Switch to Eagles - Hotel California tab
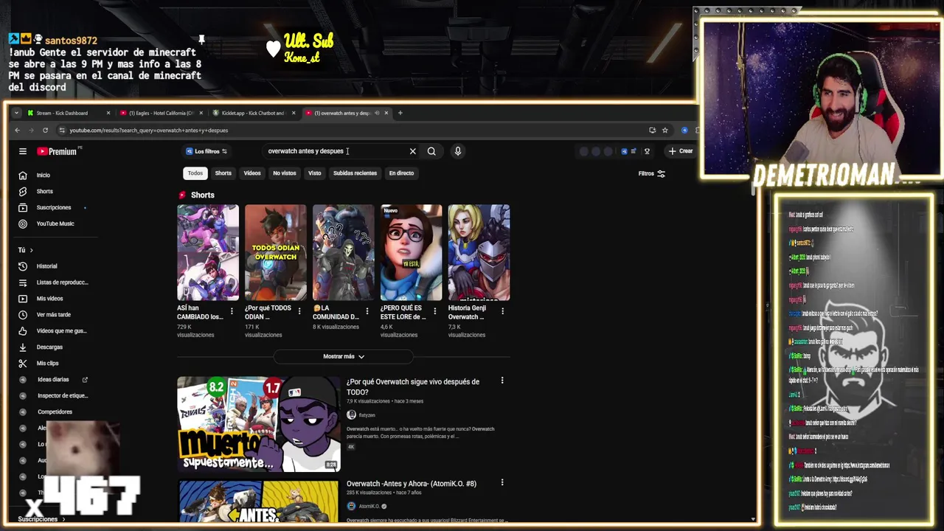The image size is (944, 531). [x=161, y=113]
